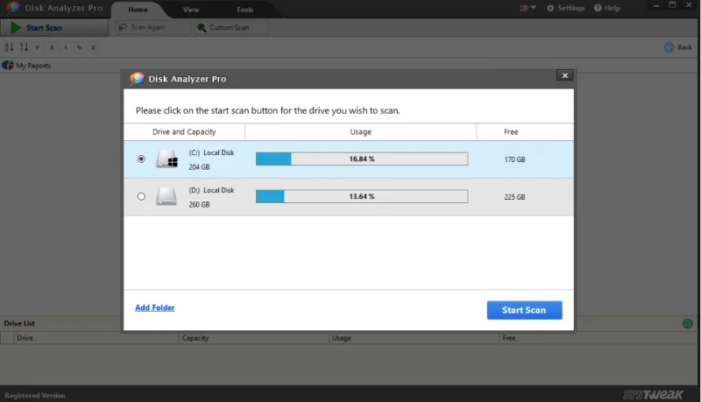
Task: Select the D: Local Disk radio button
Action: click(x=141, y=196)
